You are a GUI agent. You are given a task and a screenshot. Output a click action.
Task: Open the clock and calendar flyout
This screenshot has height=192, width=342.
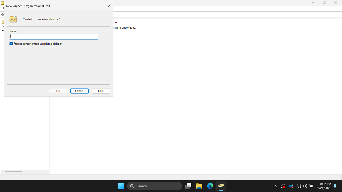coord(324,186)
